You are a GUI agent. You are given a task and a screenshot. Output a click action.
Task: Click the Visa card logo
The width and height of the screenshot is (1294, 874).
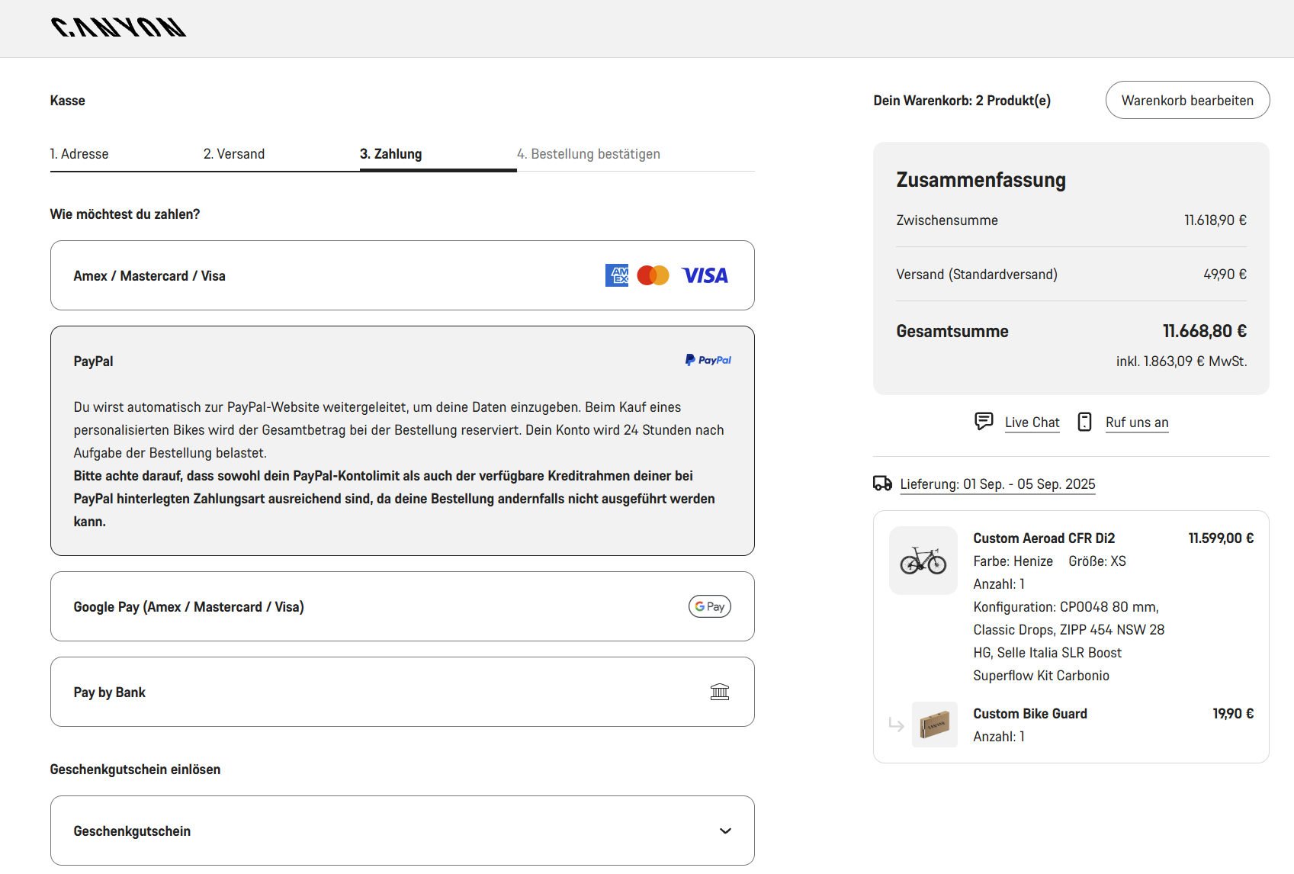coord(705,275)
